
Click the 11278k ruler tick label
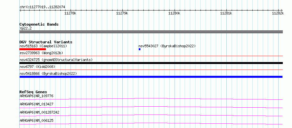pos(70,13)
